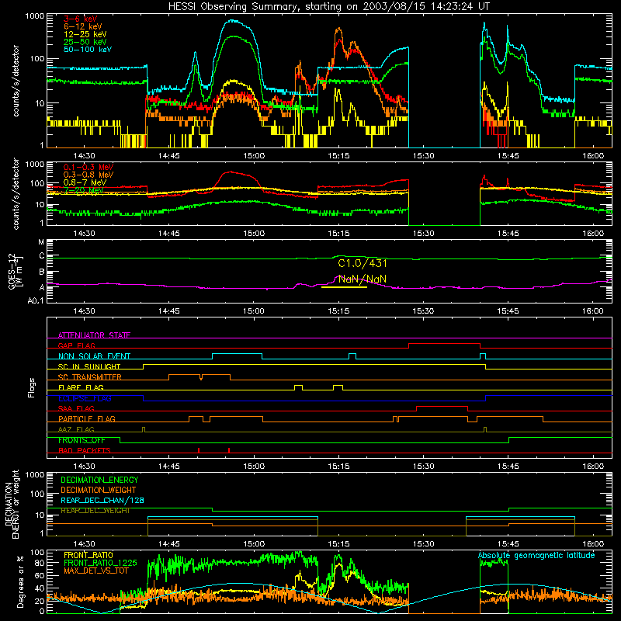Click the C class tick on GOES axis
Viewport: 621px width, 621px height.
click(x=42, y=256)
